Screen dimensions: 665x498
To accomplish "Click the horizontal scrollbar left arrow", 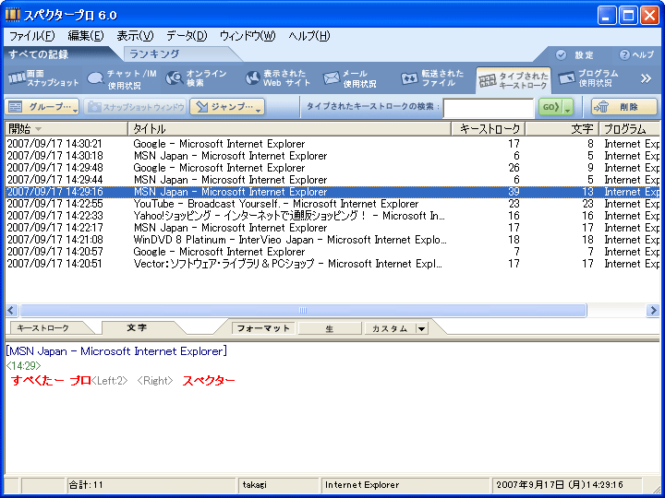I will 11,311.
